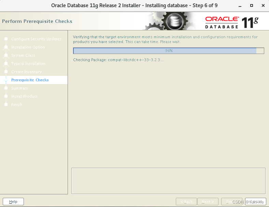The height and width of the screenshot is (207, 269).
Task: Select Install Product step
Action: tap(24, 96)
